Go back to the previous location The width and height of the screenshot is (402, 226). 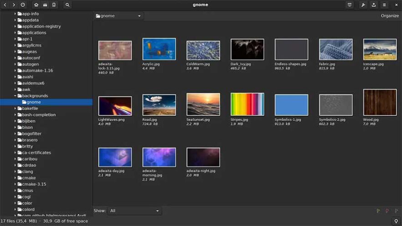pos(5,5)
